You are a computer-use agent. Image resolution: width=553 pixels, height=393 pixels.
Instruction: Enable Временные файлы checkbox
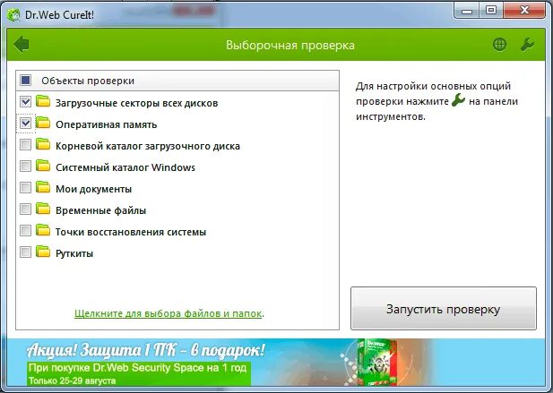click(25, 209)
